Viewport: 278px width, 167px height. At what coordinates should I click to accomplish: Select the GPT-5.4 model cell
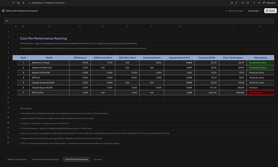point(49,78)
